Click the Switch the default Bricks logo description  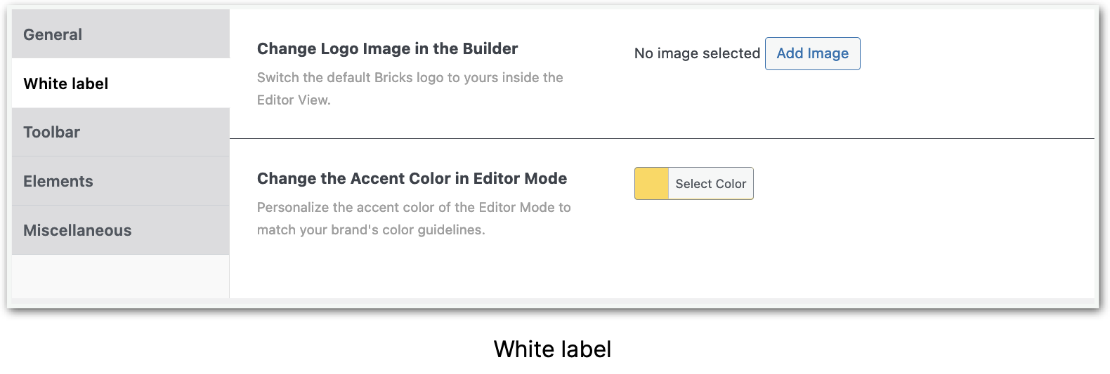tap(410, 88)
